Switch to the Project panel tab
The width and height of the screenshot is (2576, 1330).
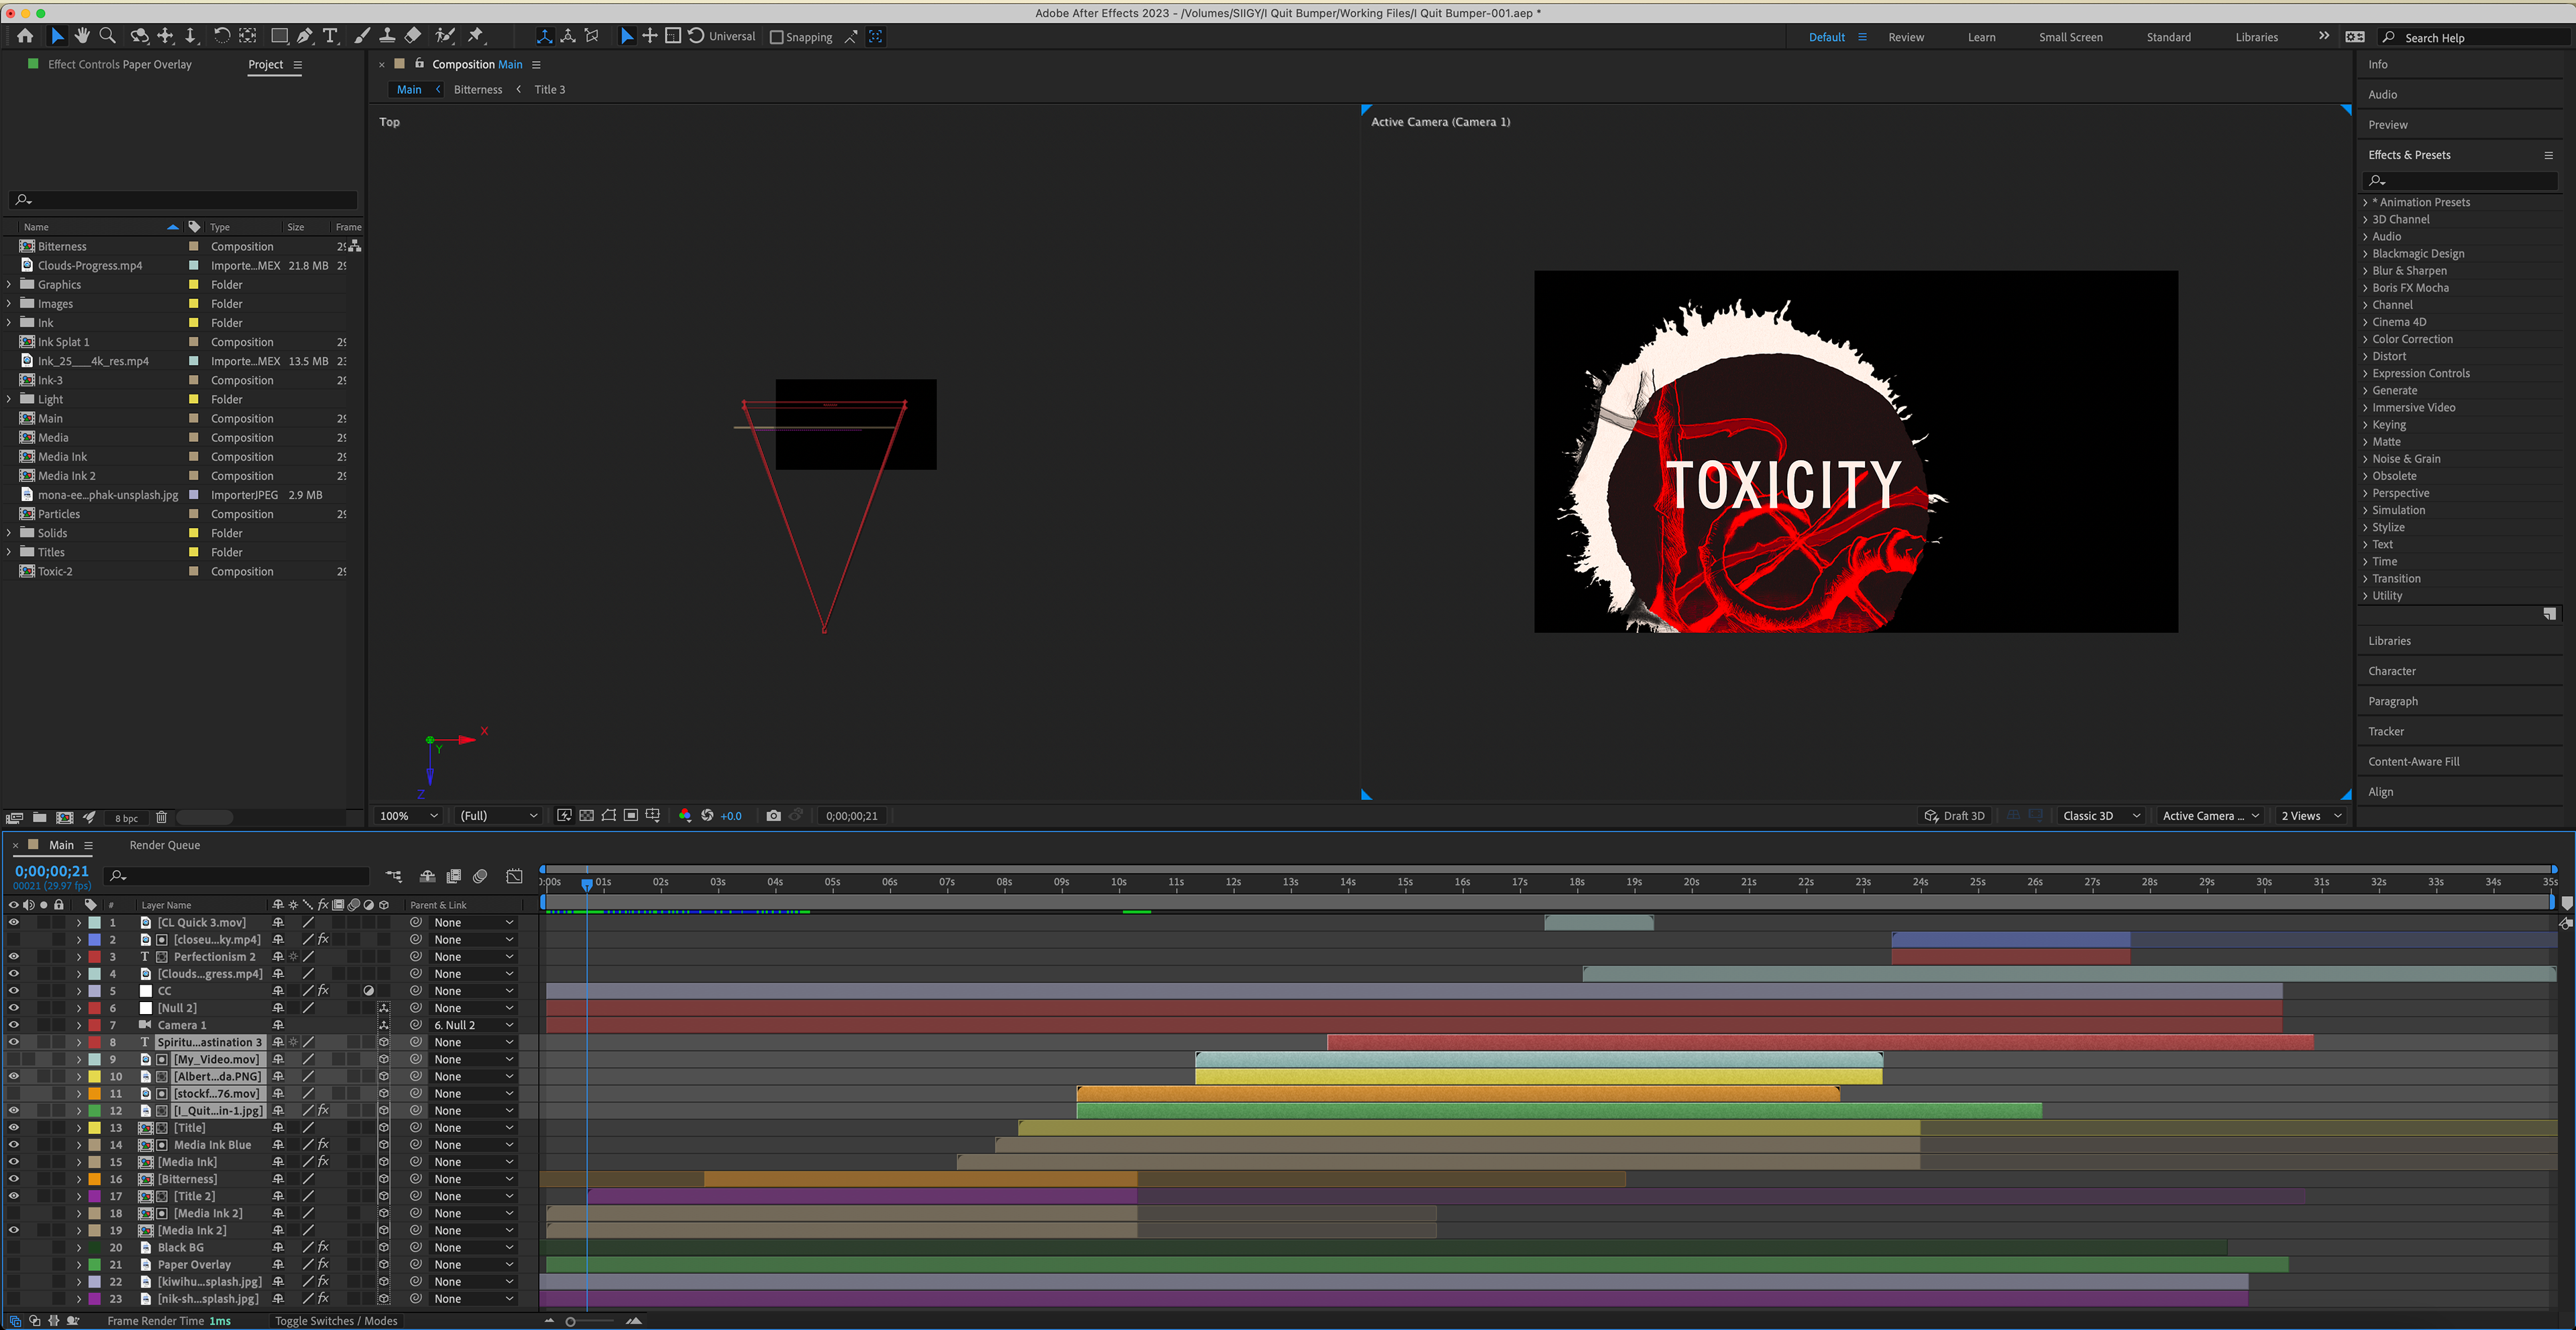pos(266,64)
